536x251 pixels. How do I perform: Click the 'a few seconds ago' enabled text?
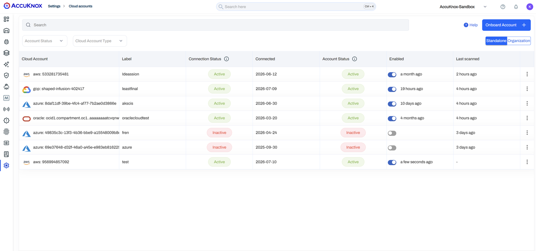(x=416, y=162)
